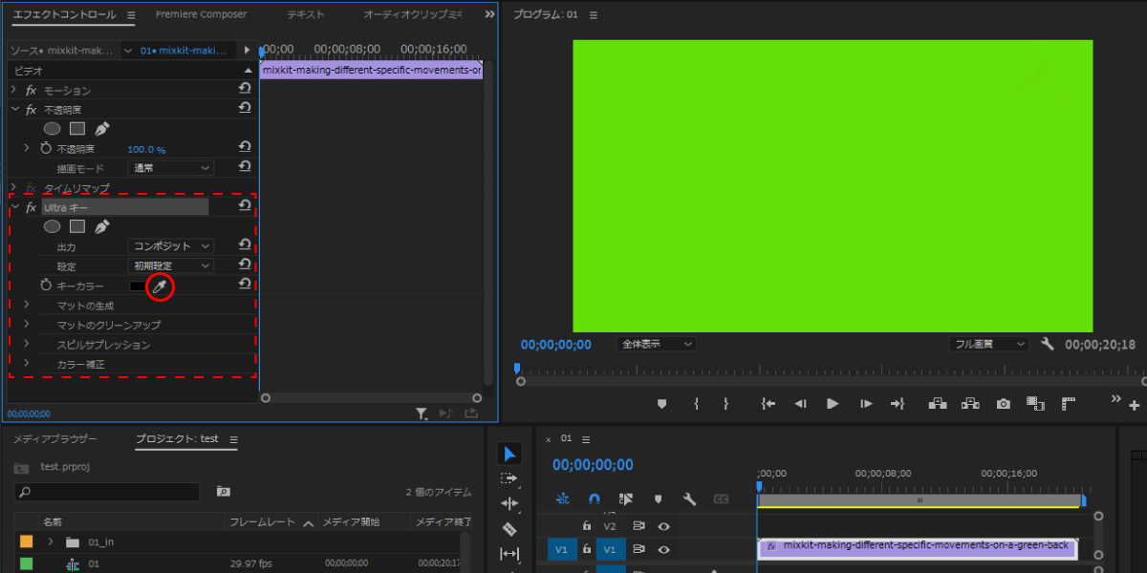The width and height of the screenshot is (1147, 573).
Task: Toggle animation stopwatch for 不透明度
Action: pyautogui.click(x=45, y=149)
